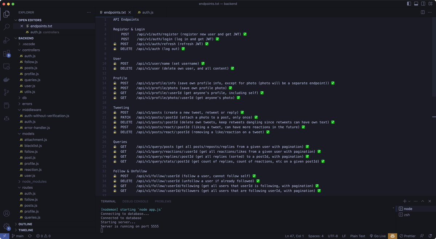436x239 pixels.
Task: Click the Accounts icon above the gear
Action: [6, 213]
